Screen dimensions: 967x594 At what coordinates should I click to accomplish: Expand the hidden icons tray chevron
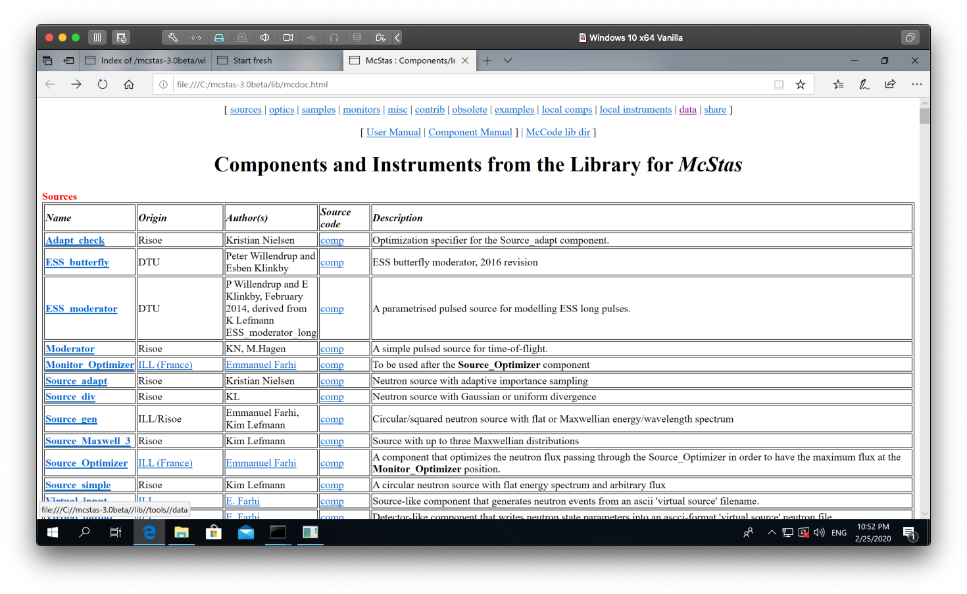[x=772, y=532]
